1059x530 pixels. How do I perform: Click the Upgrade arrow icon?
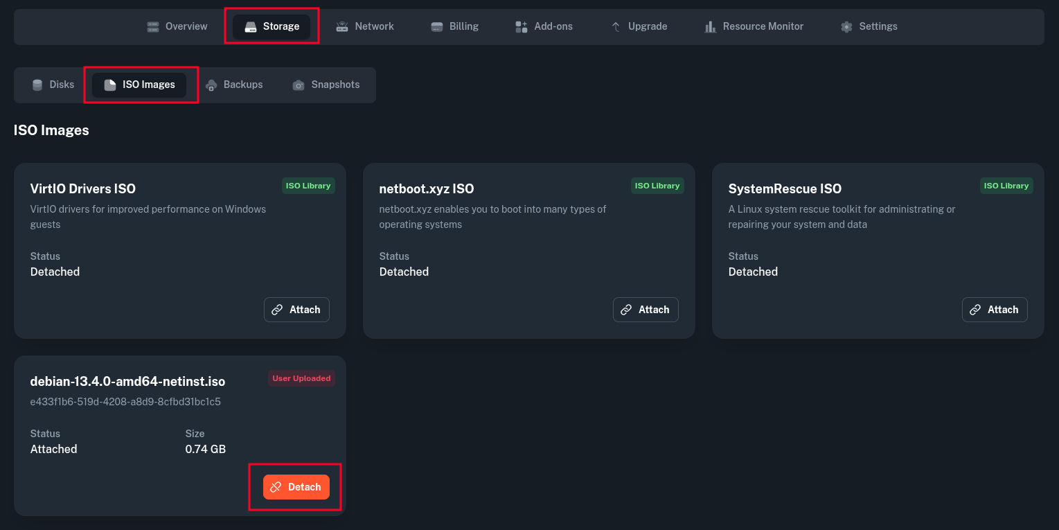tap(616, 26)
